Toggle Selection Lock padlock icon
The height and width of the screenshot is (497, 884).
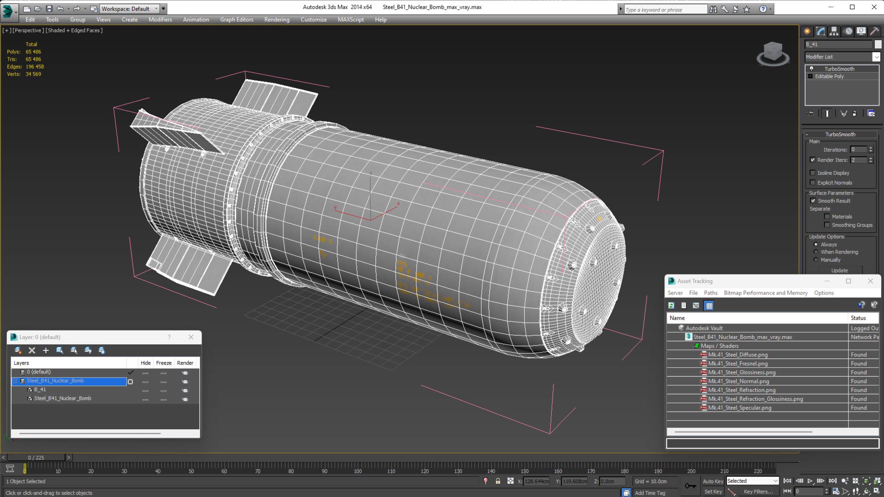[498, 481]
